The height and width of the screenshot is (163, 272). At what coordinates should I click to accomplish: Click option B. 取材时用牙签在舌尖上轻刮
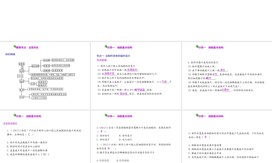(x=23, y=146)
